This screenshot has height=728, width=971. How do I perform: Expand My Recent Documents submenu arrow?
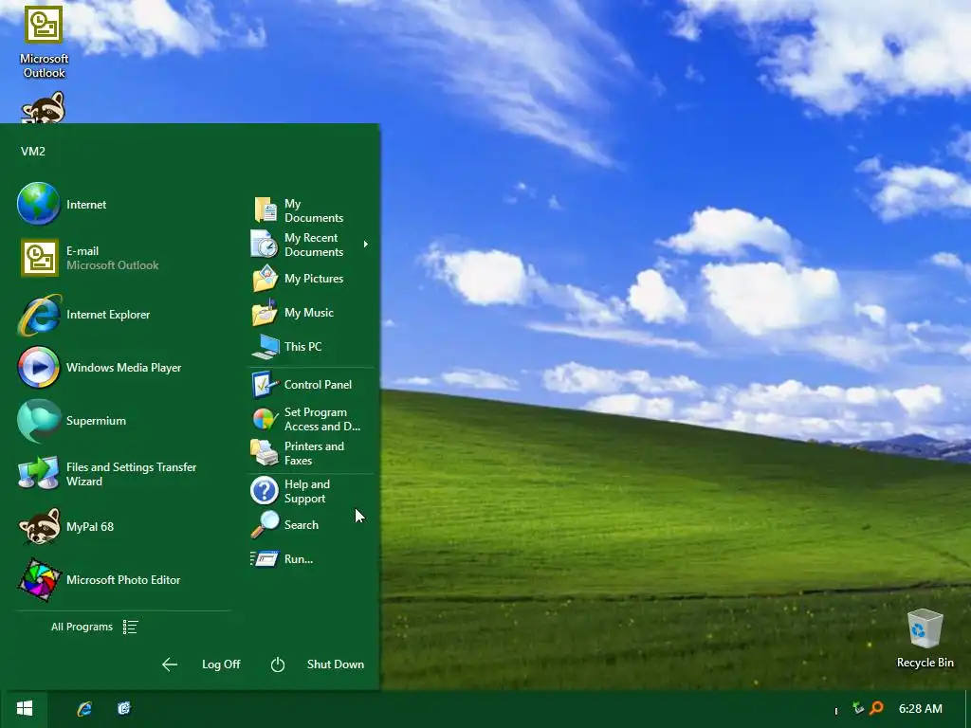coord(366,244)
